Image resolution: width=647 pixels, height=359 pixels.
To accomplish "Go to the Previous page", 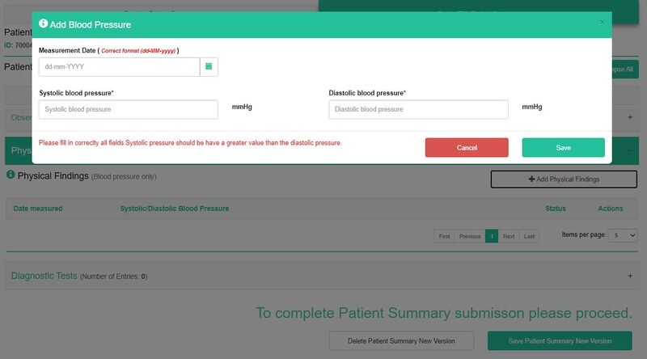I will click(468, 236).
